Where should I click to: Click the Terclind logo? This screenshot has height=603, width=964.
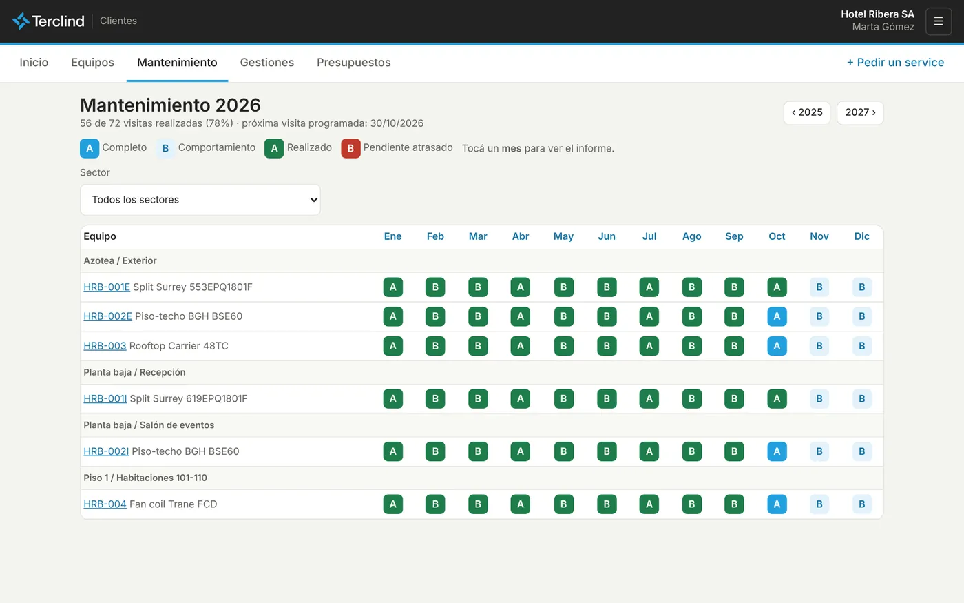(x=48, y=21)
